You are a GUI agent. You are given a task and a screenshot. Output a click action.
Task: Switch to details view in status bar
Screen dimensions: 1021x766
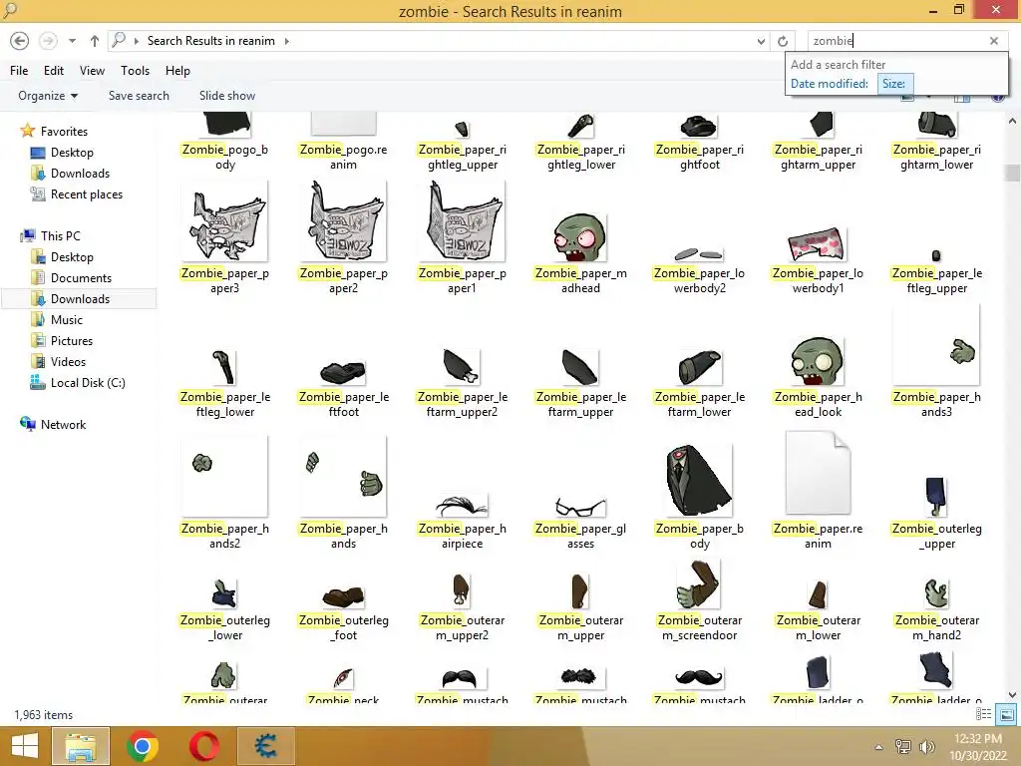click(x=983, y=714)
